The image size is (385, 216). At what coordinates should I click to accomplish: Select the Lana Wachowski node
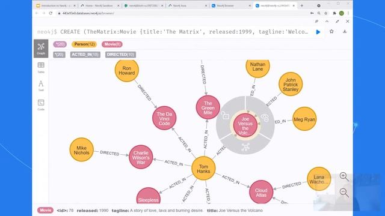click(x=319, y=179)
